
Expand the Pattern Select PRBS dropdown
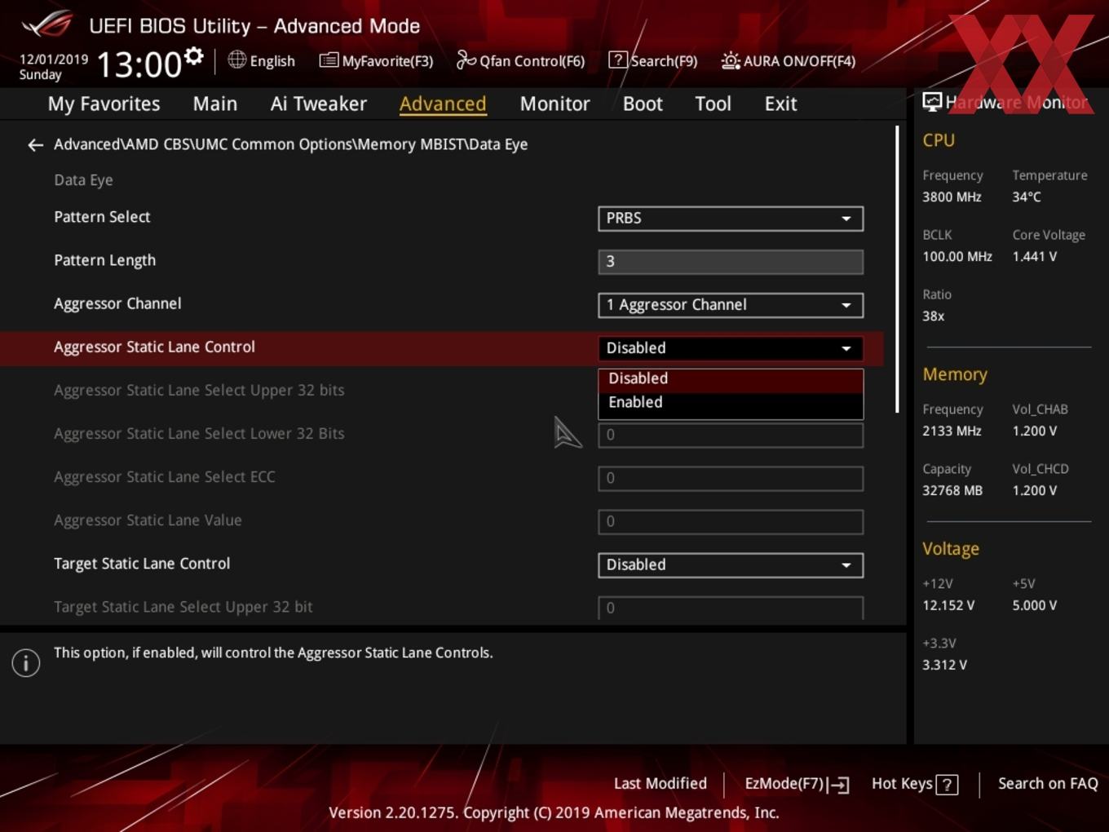point(731,219)
